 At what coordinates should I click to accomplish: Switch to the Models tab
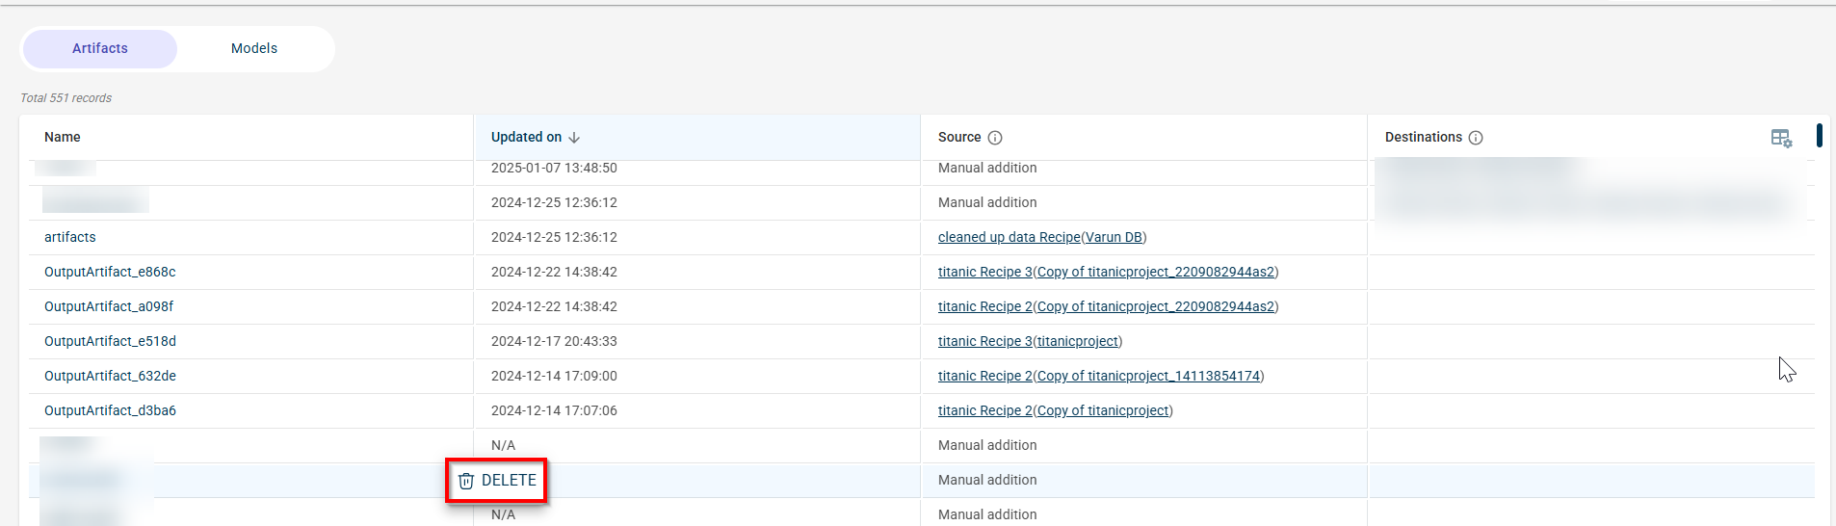coord(254,48)
